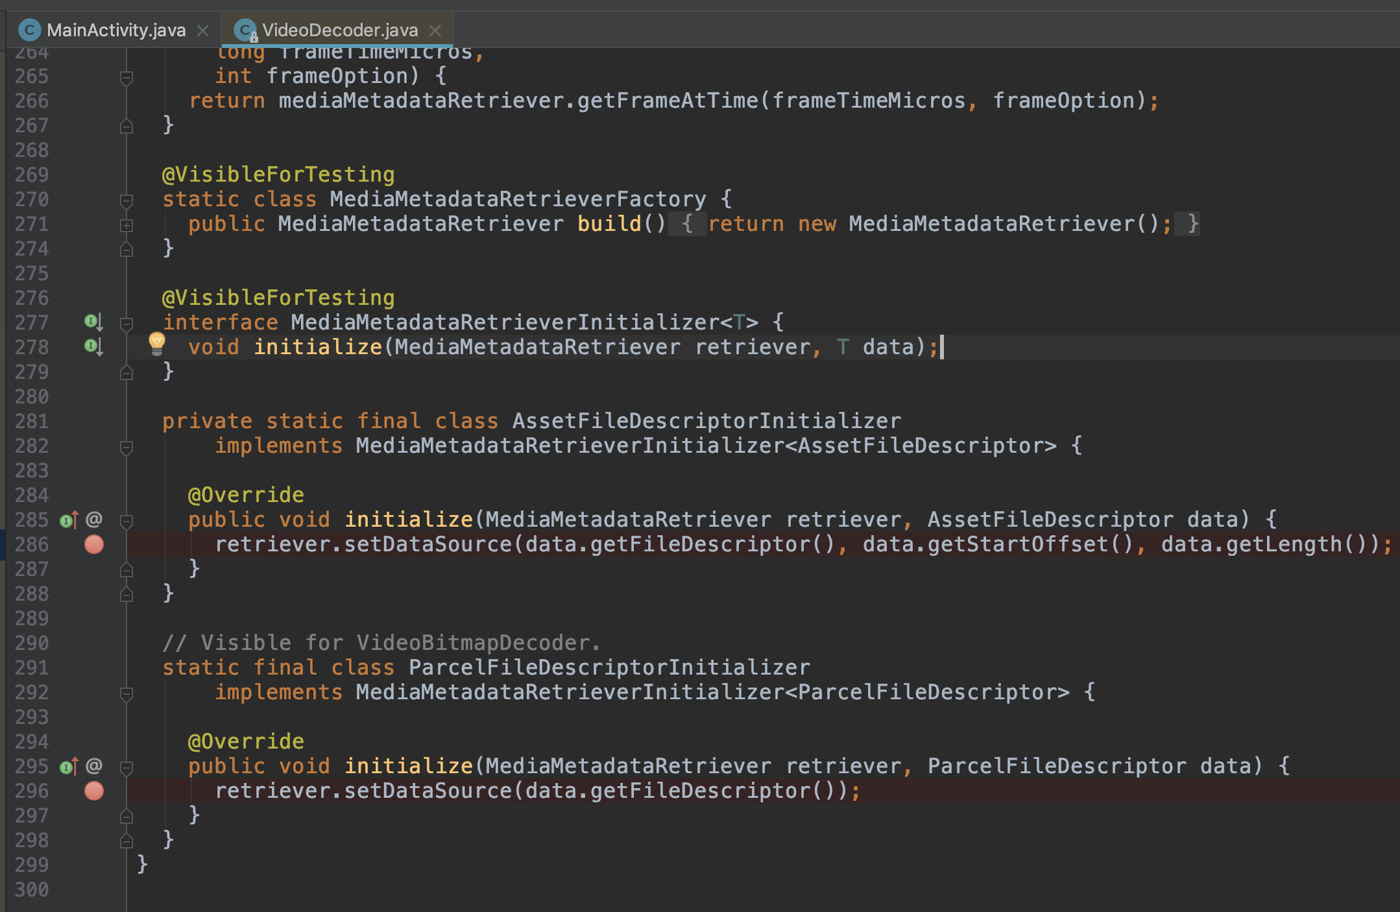
Task: Add a breakpoint at line 266 gutter
Action: (x=94, y=101)
